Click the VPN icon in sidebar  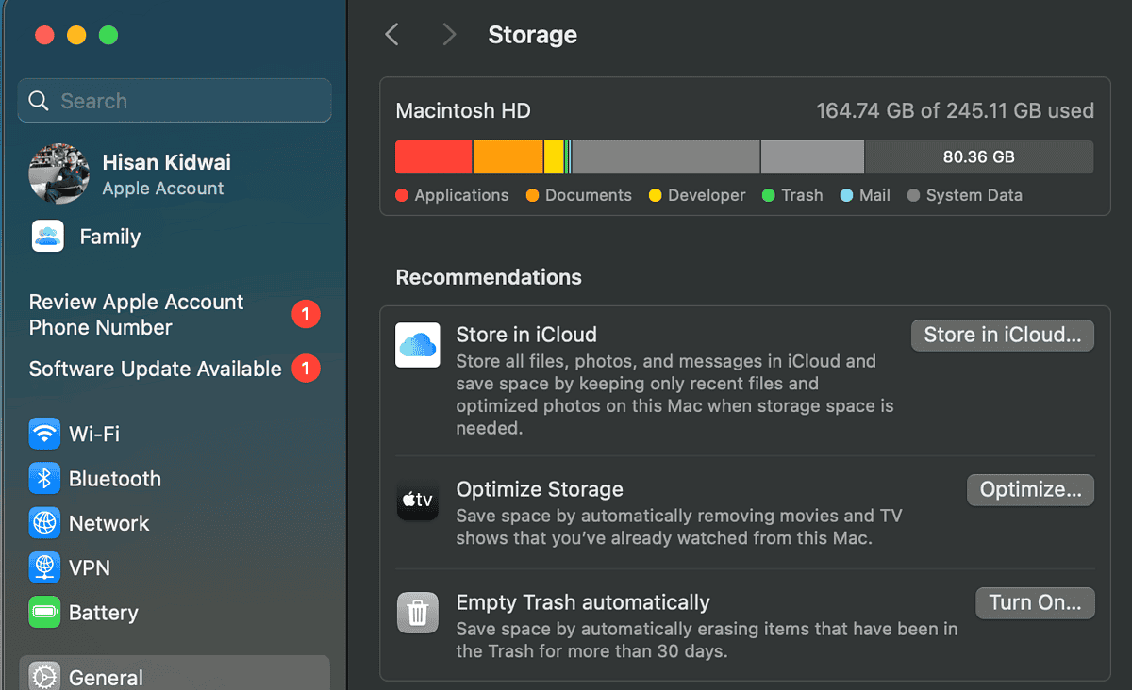pyautogui.click(x=44, y=567)
